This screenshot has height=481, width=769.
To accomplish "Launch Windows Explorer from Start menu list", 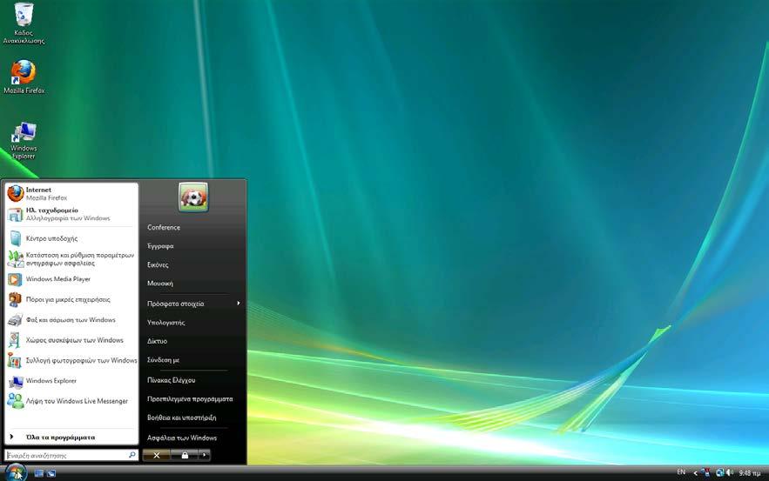I will (x=71, y=381).
